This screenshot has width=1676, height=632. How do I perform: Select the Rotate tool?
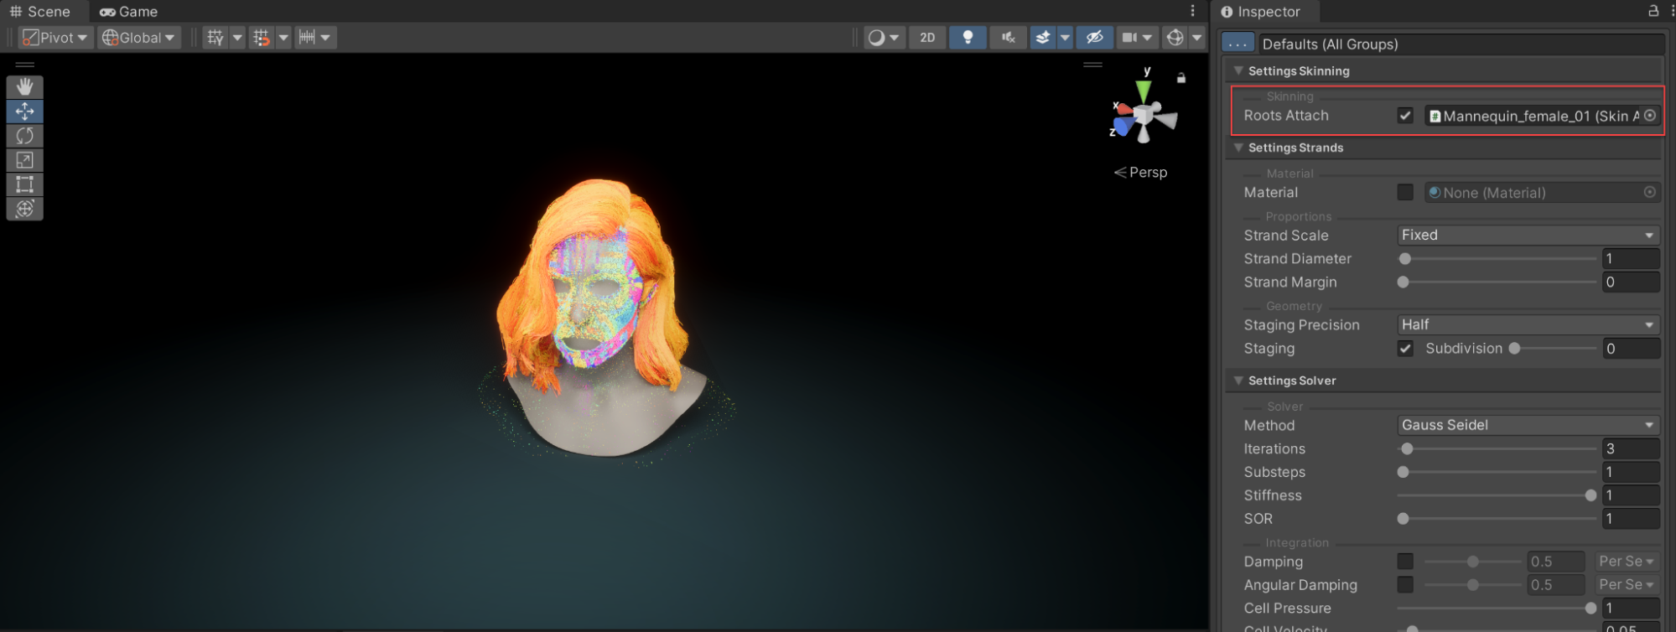click(24, 136)
